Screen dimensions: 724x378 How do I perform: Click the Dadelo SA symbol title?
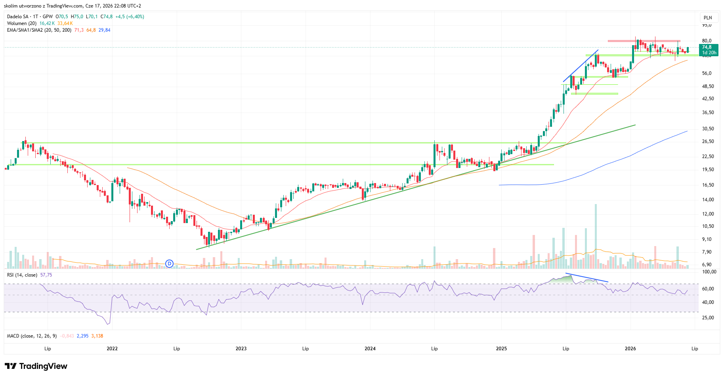click(17, 17)
